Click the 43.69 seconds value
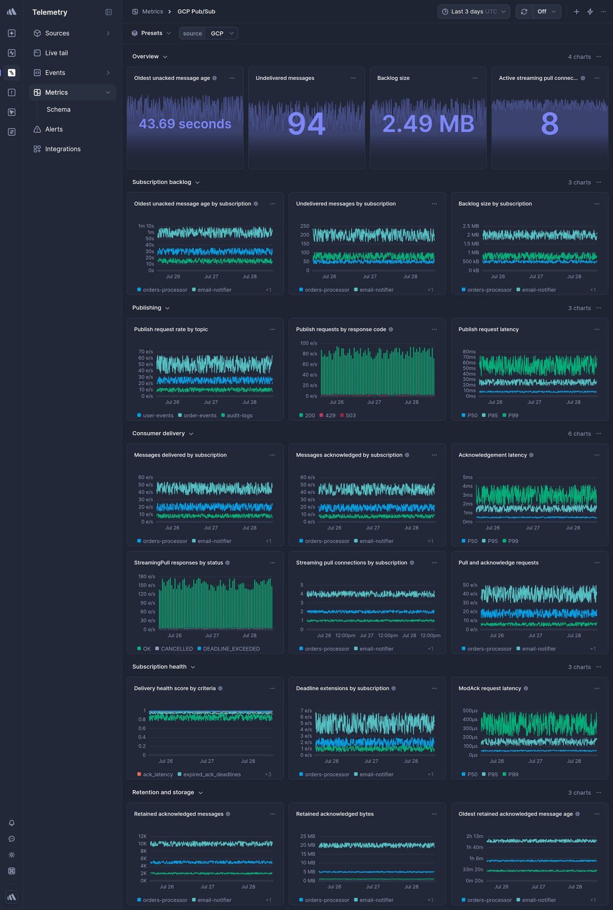The image size is (613, 910). point(185,124)
